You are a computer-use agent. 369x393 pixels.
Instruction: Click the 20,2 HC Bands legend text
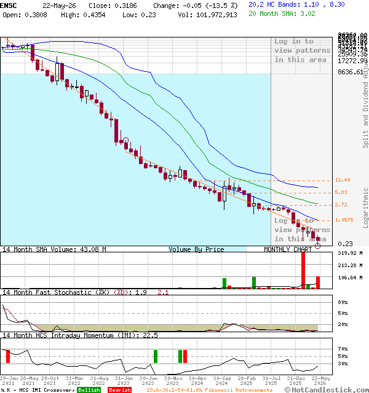pyautogui.click(x=296, y=4)
